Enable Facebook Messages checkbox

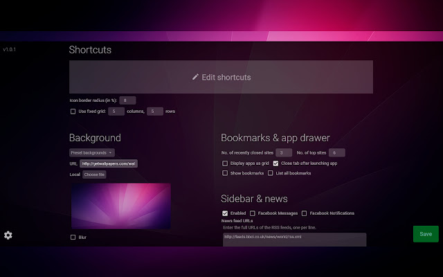click(253, 213)
